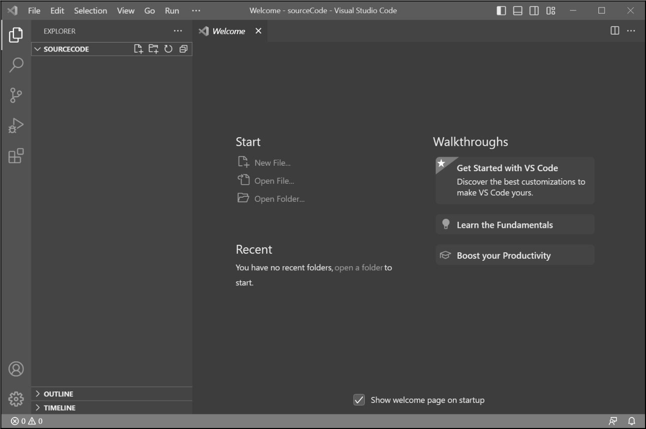Image resolution: width=646 pixels, height=429 pixels.
Task: Open the Manage gear icon
Action: coord(16,399)
